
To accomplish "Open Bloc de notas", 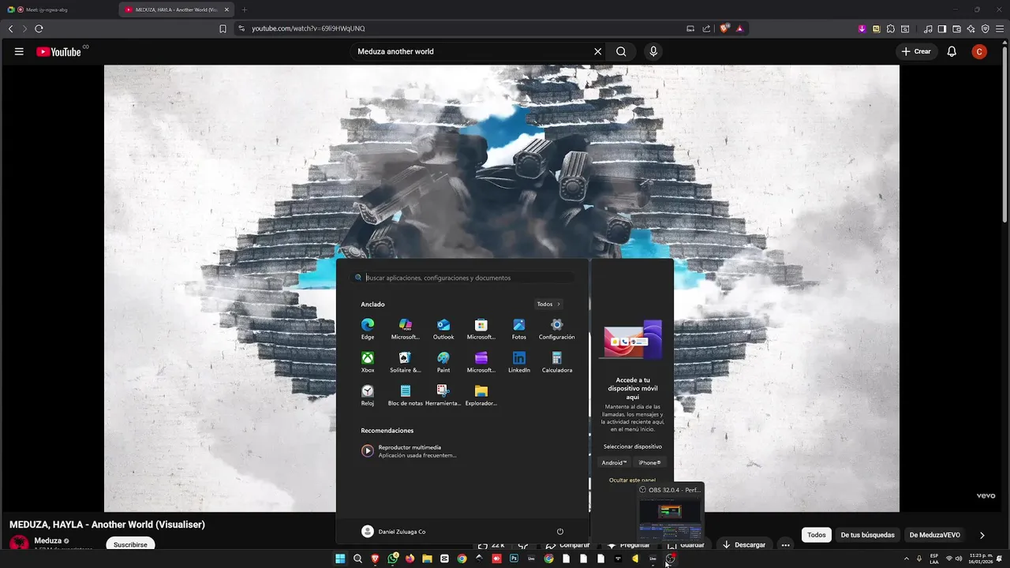I will coord(406,395).
